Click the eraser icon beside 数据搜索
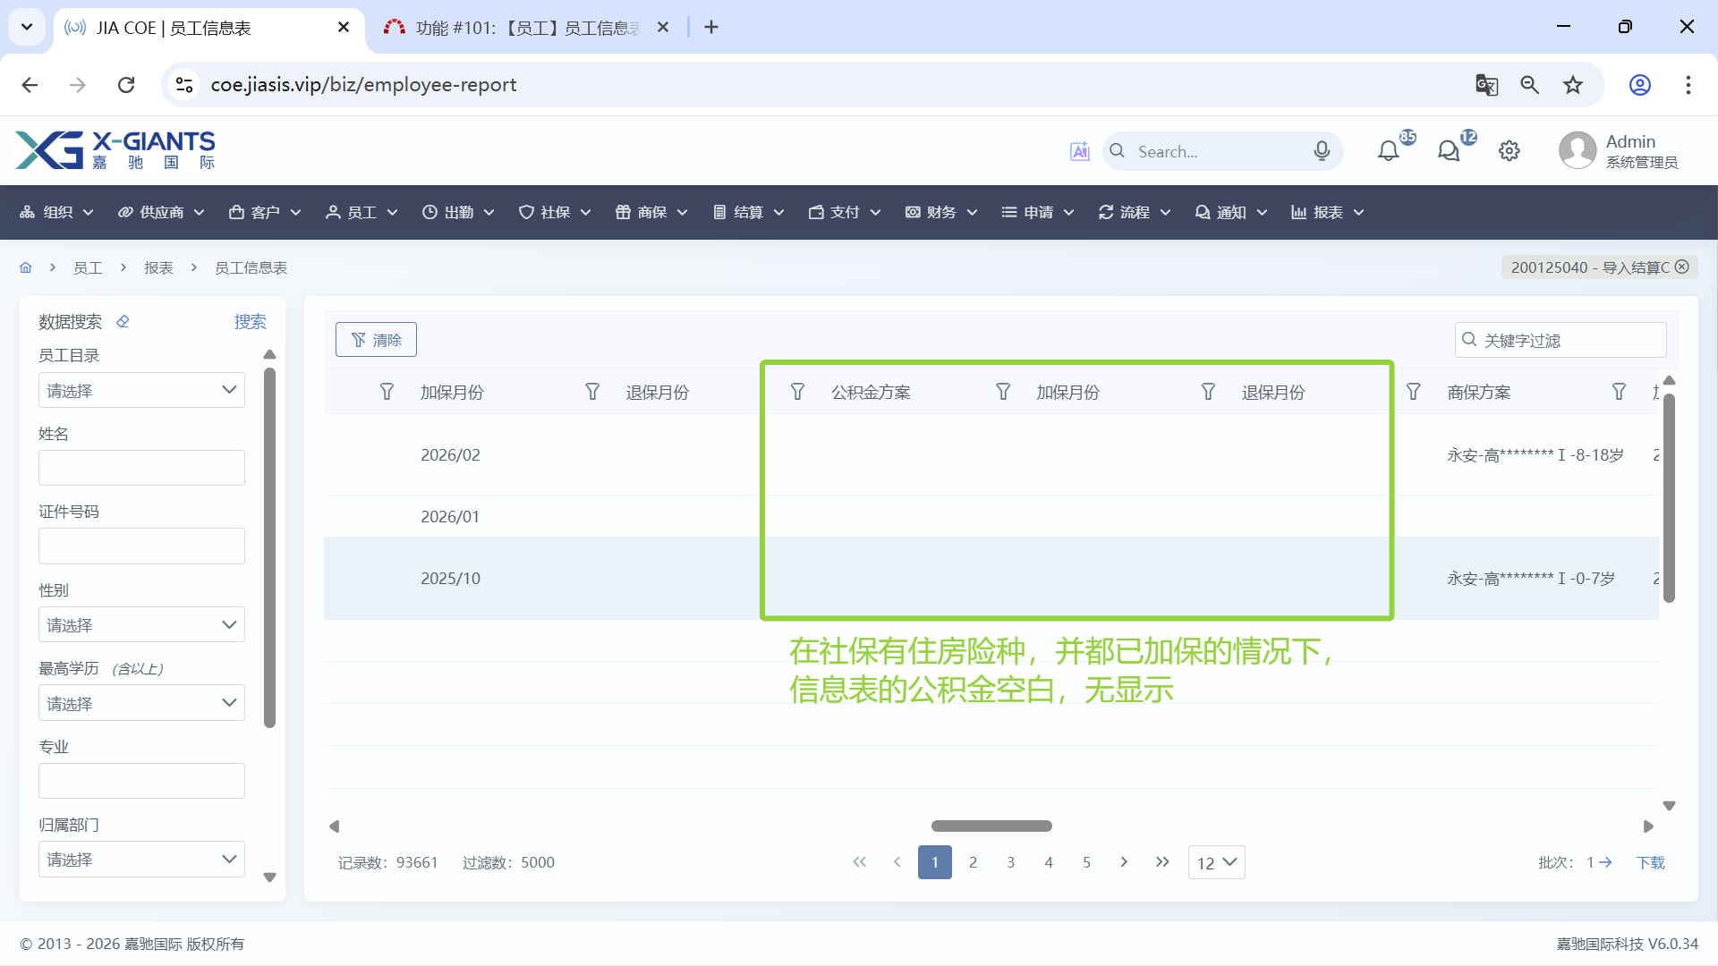 (x=123, y=321)
